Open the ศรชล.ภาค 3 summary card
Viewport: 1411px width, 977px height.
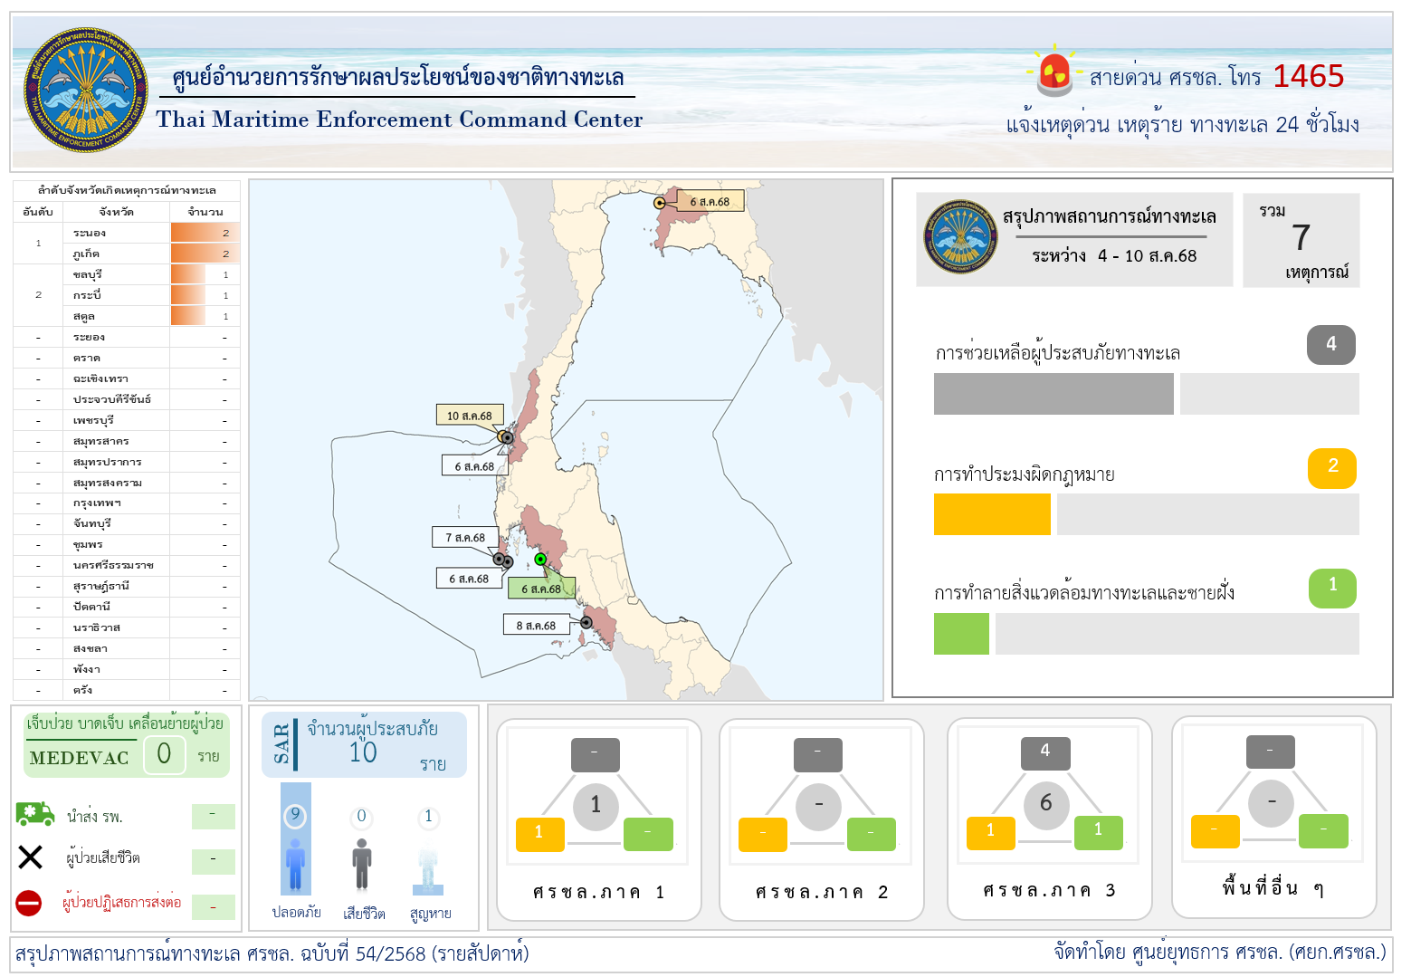coord(1048,819)
